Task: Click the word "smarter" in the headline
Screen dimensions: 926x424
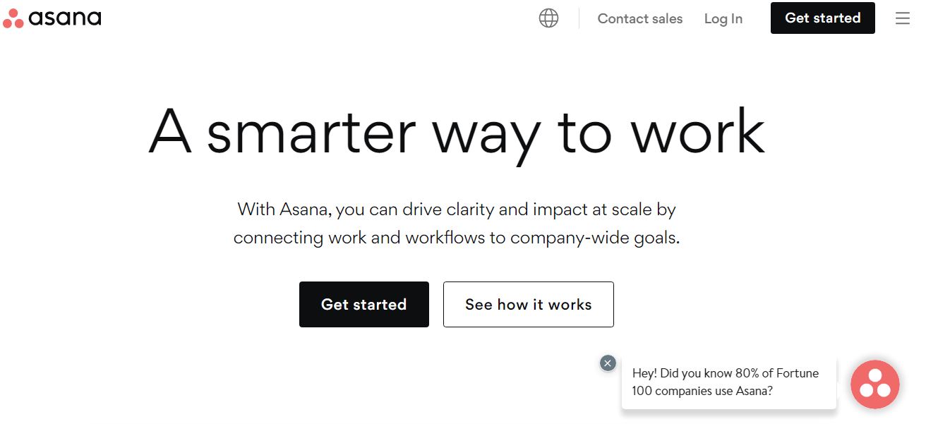Action: [x=311, y=133]
